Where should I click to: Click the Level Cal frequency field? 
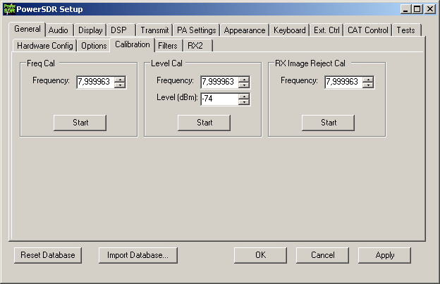click(x=219, y=82)
